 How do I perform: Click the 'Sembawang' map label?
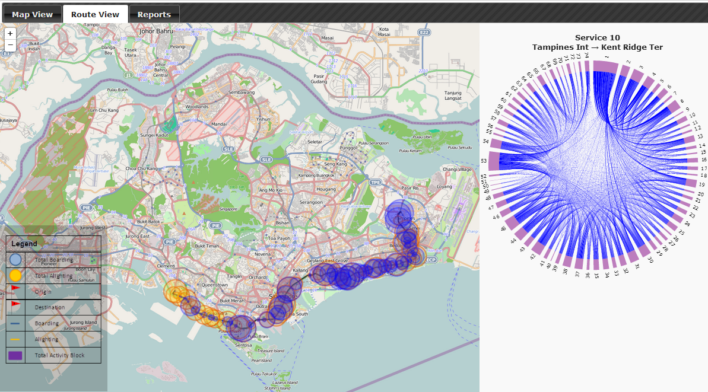coord(241,93)
